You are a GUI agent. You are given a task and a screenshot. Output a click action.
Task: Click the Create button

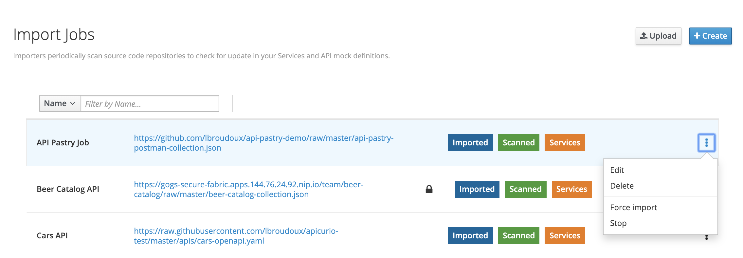click(x=710, y=36)
